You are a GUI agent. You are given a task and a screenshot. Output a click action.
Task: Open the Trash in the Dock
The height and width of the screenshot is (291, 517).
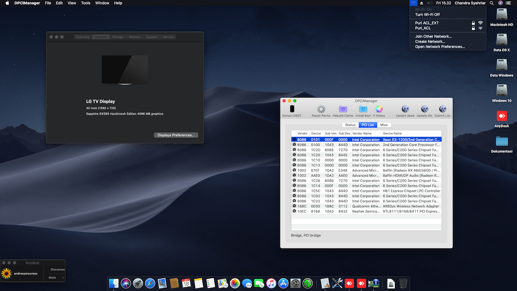point(403,283)
